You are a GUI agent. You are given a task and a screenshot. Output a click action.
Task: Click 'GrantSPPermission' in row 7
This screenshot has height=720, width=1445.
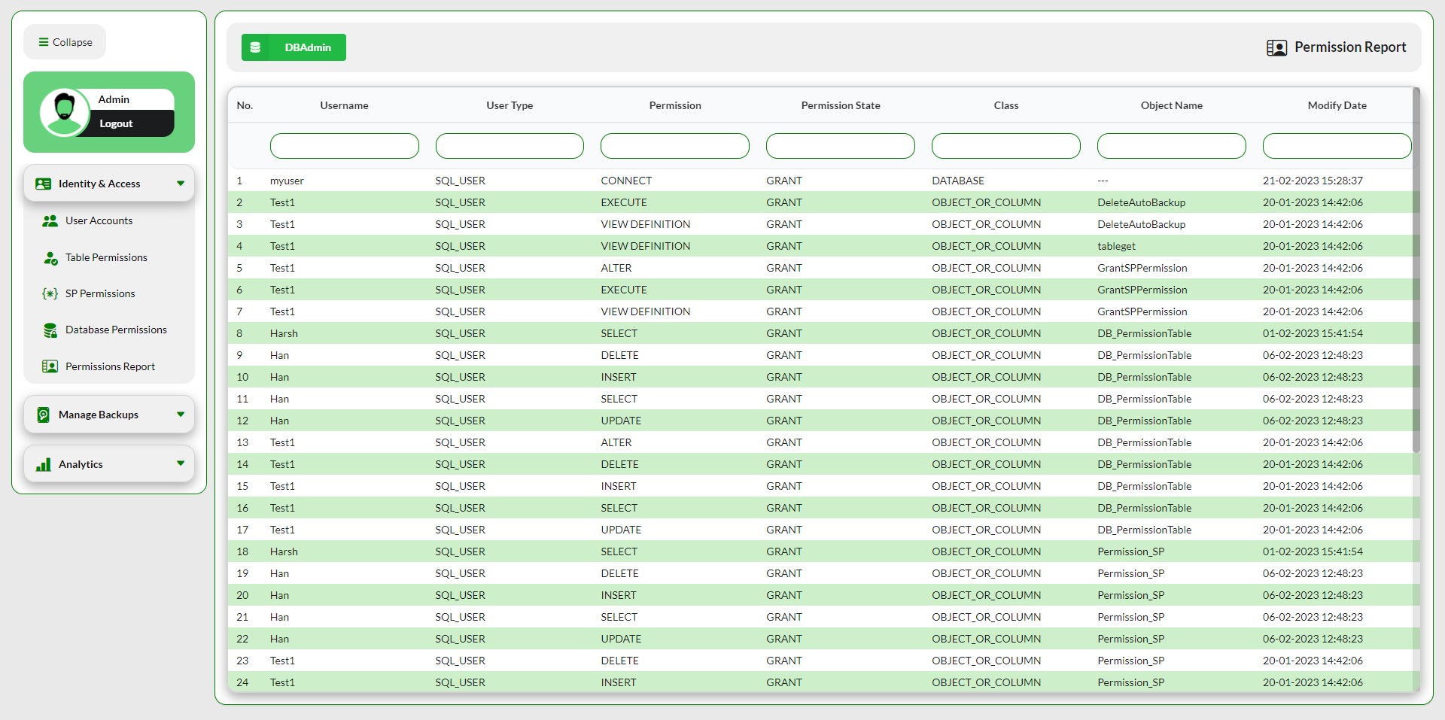coord(1142,311)
